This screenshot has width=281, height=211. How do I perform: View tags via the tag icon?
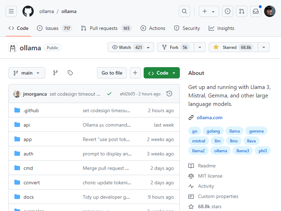pyautogui.click(x=70, y=73)
